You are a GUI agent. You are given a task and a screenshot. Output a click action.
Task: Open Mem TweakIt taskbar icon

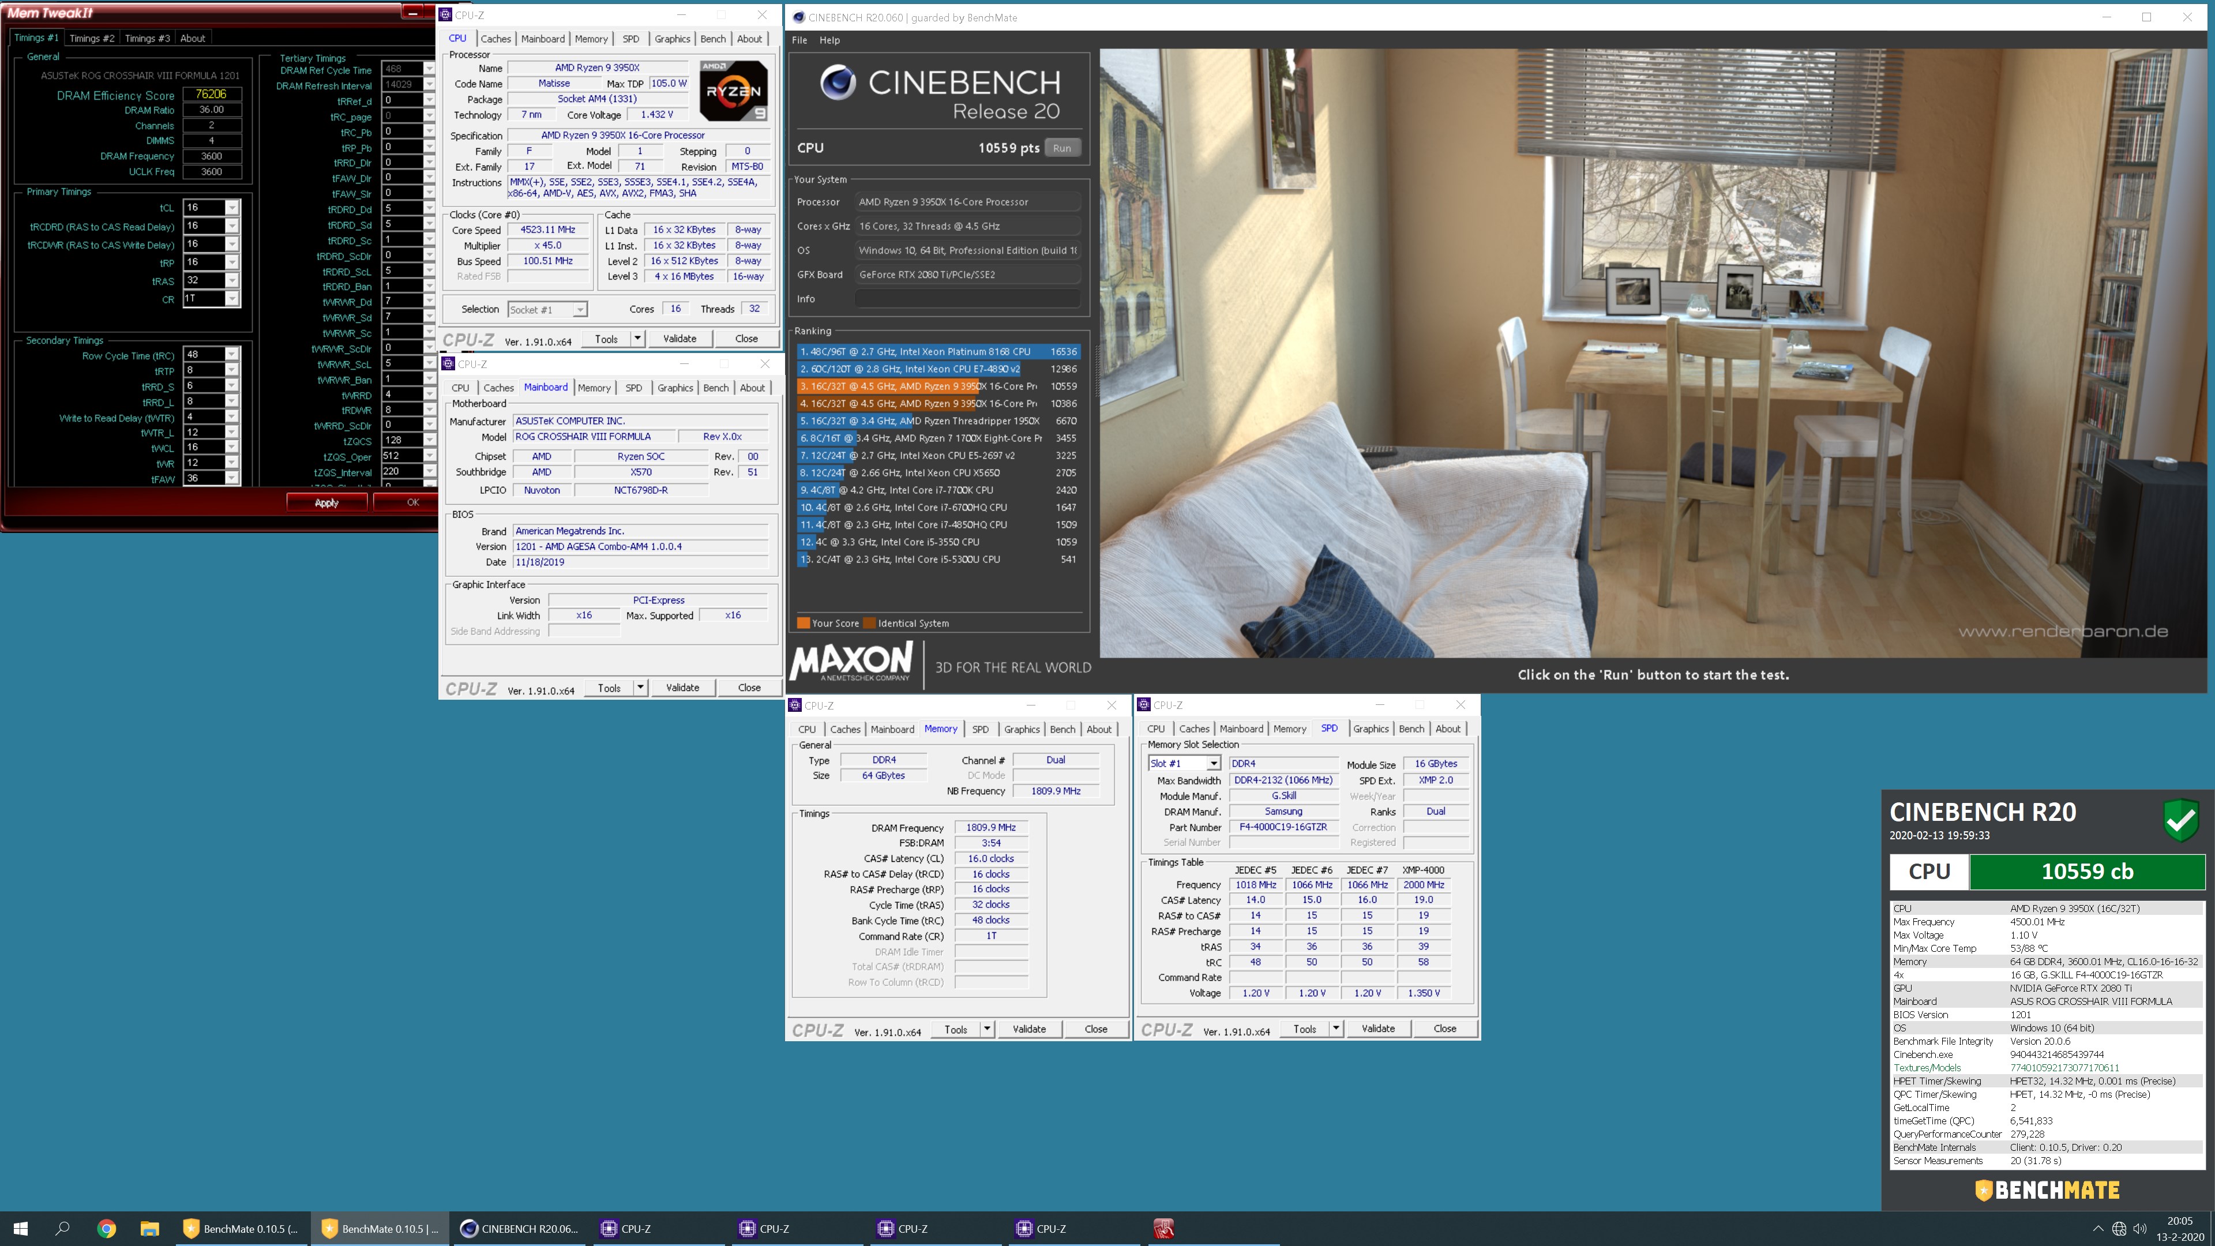coord(1163,1229)
